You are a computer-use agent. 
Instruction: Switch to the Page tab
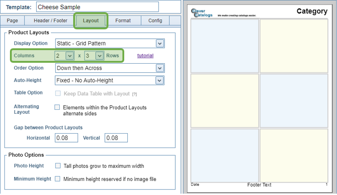(13, 21)
